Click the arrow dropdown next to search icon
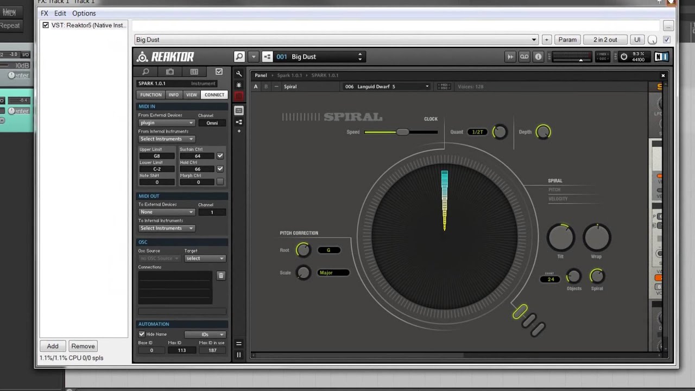 [253, 56]
